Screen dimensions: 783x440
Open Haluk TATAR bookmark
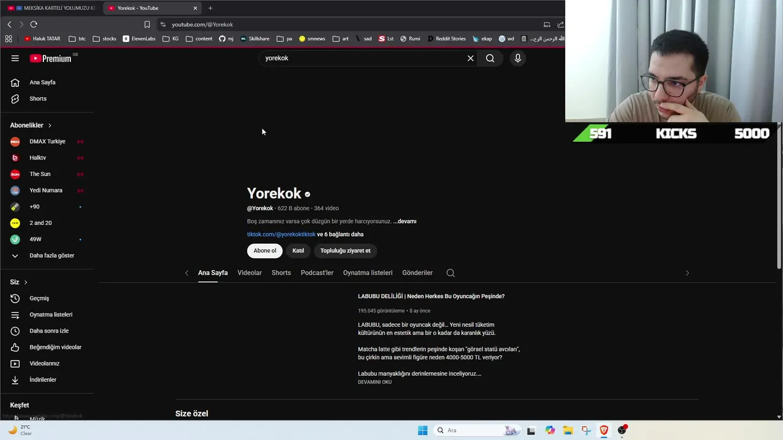coord(42,38)
